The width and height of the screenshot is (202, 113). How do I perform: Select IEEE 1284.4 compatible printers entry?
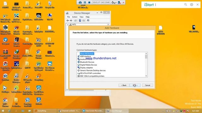pyautogui.click(x=92, y=76)
